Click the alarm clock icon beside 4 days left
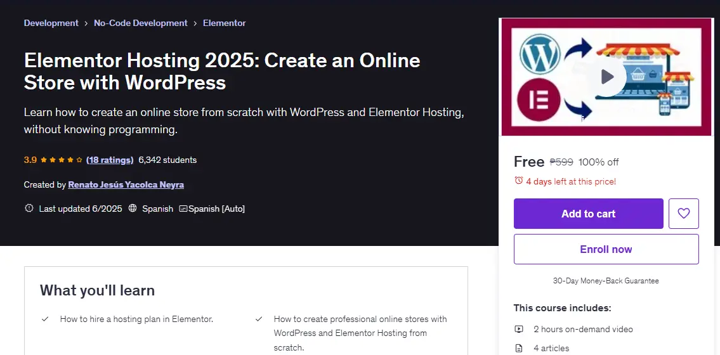The height and width of the screenshot is (355, 720). click(518, 180)
